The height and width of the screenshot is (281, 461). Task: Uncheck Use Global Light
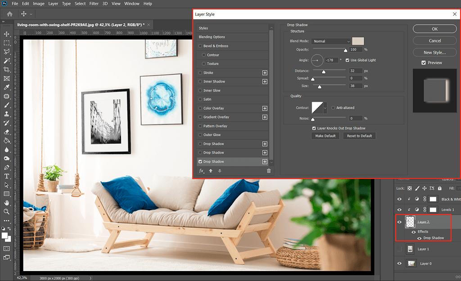pyautogui.click(x=347, y=60)
